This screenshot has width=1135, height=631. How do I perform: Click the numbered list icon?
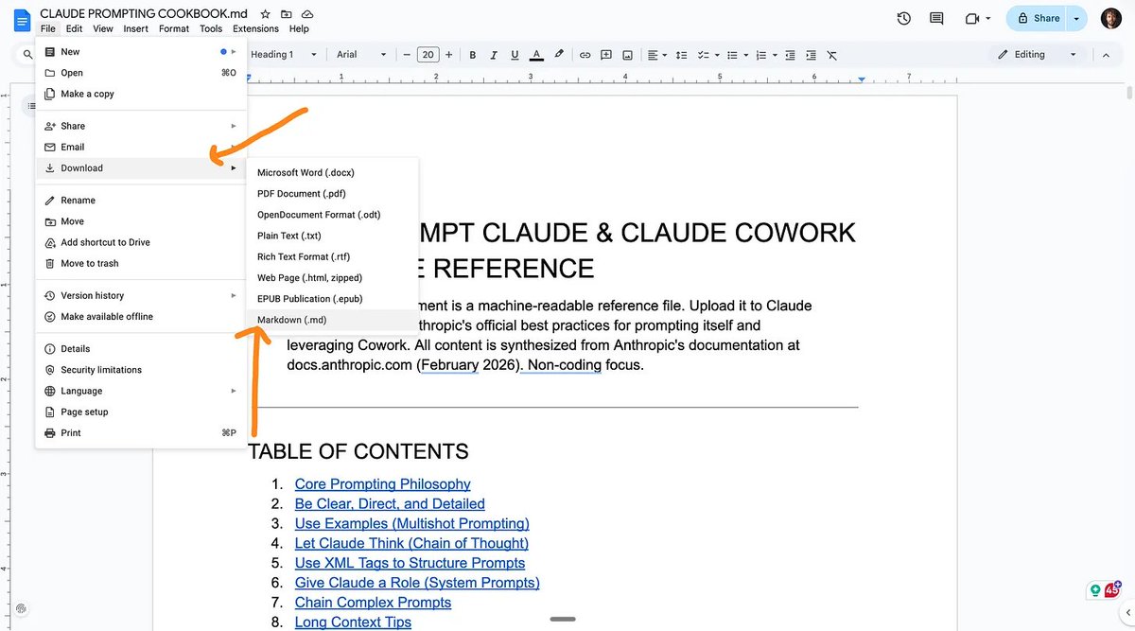761,55
